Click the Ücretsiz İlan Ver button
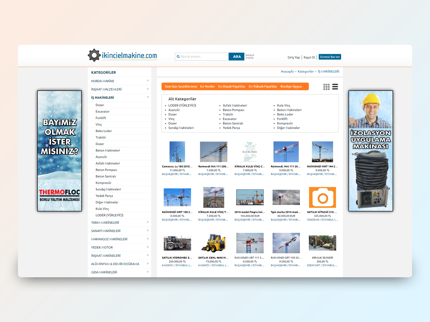This screenshot has height=322, width=430. [x=330, y=57]
